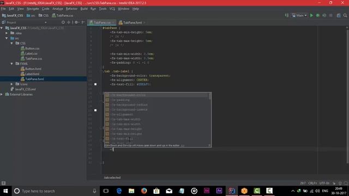Open the Navigate menu

click(33, 9)
